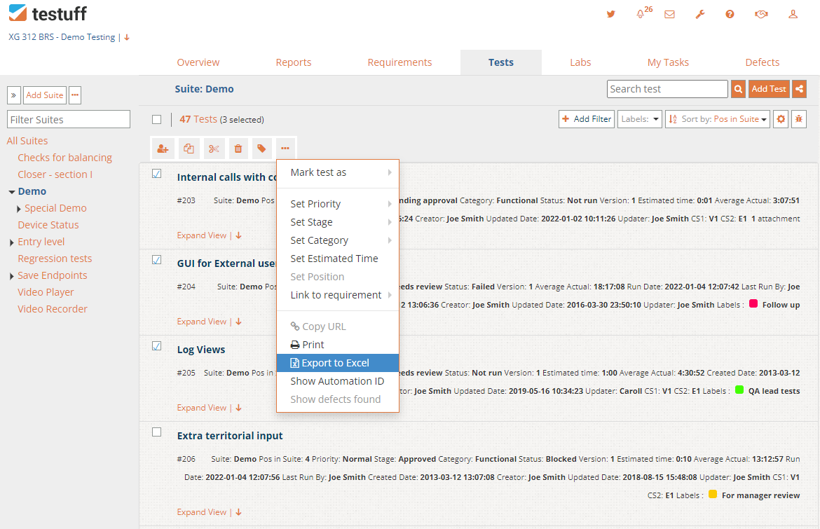Click the Add Filter button
This screenshot has width=820, height=529.
click(x=586, y=119)
